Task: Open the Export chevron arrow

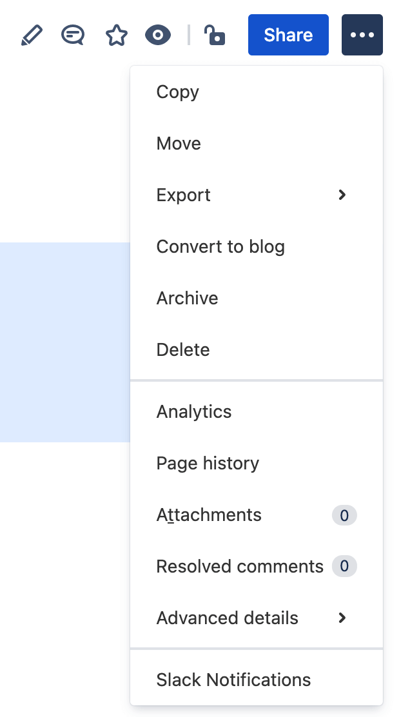Action: pyautogui.click(x=342, y=195)
